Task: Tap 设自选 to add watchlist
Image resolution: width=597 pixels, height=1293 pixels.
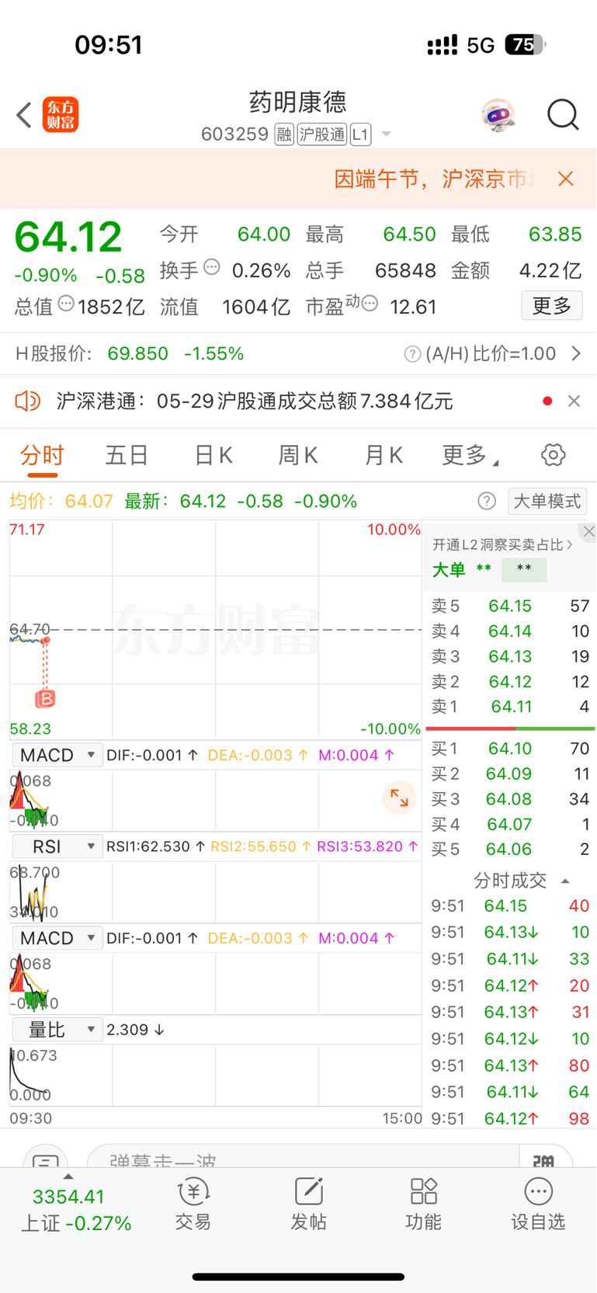Action: tap(538, 1204)
